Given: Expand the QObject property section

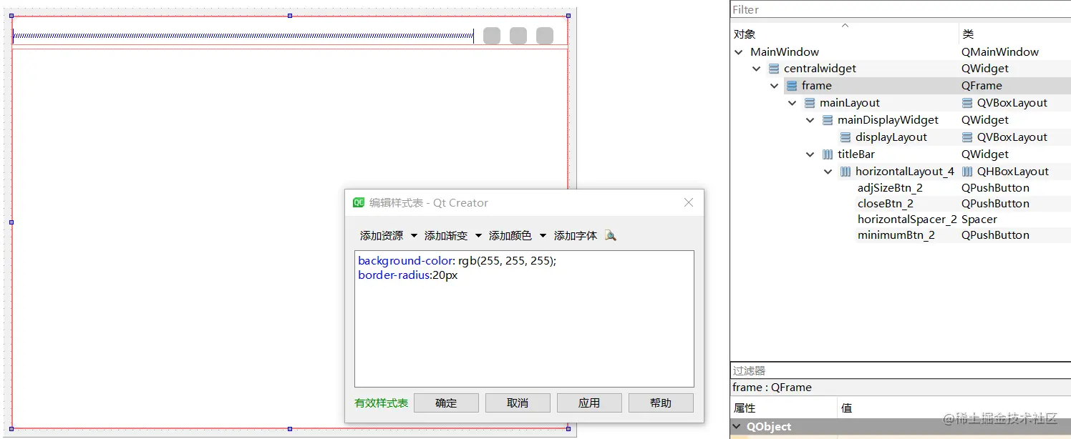Looking at the screenshot, I should 738,426.
